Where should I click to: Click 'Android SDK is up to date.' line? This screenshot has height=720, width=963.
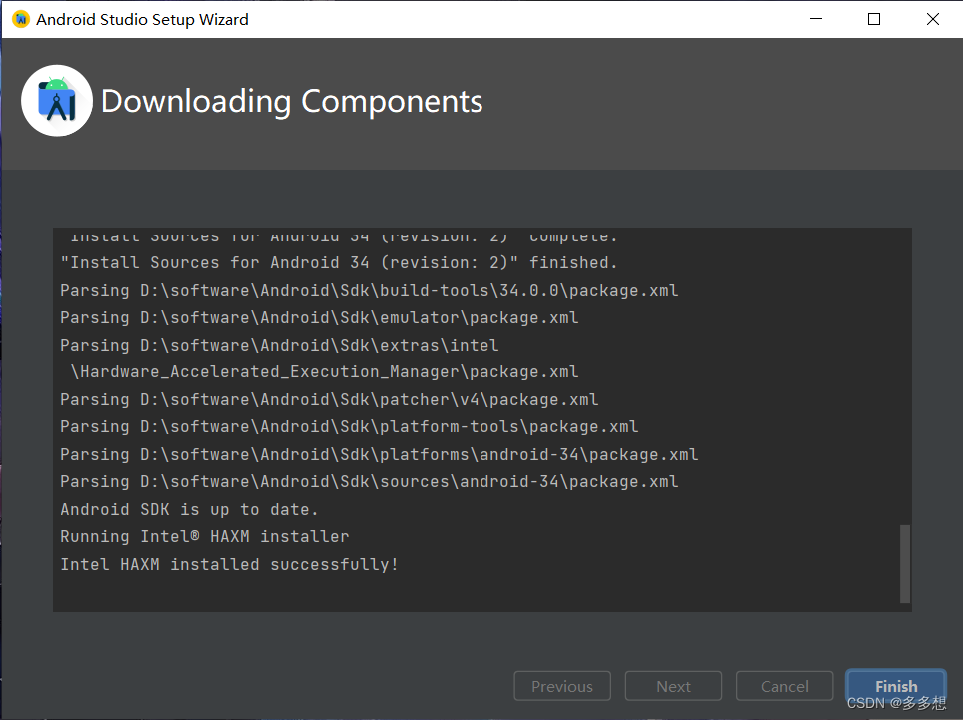pos(189,509)
